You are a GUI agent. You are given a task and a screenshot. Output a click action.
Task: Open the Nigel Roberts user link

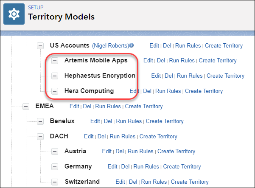111,46
